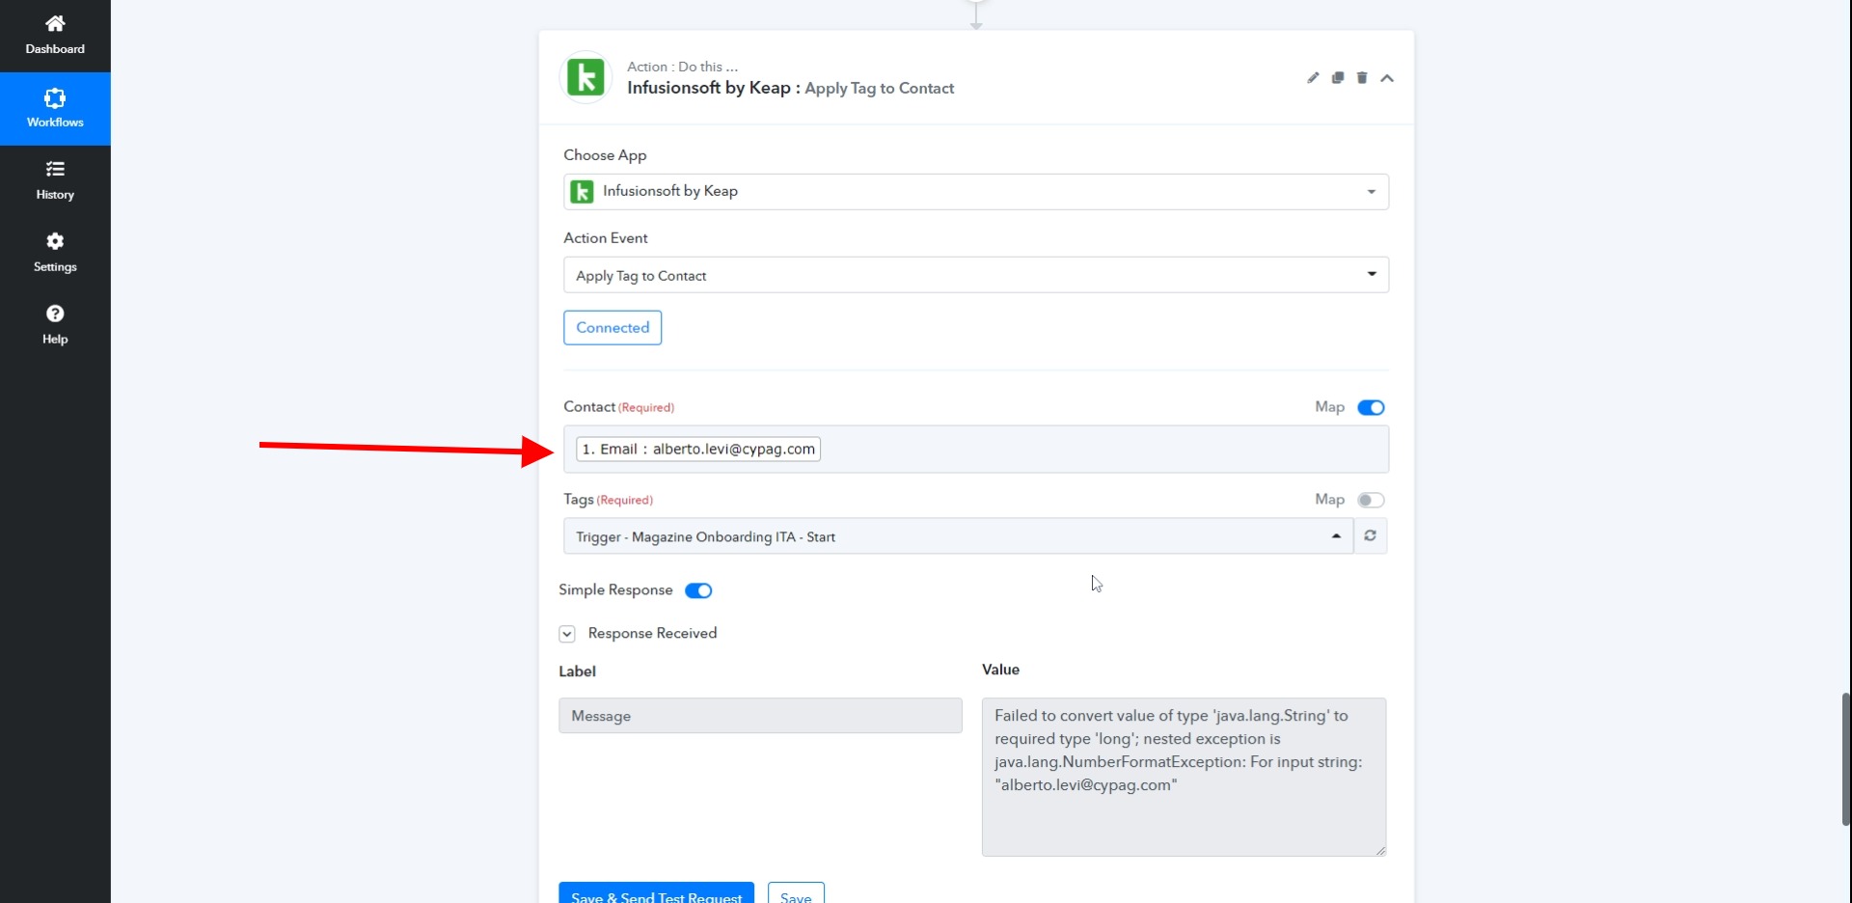Open the Dashboard from the sidebar
The image size is (1852, 903).
click(55, 36)
